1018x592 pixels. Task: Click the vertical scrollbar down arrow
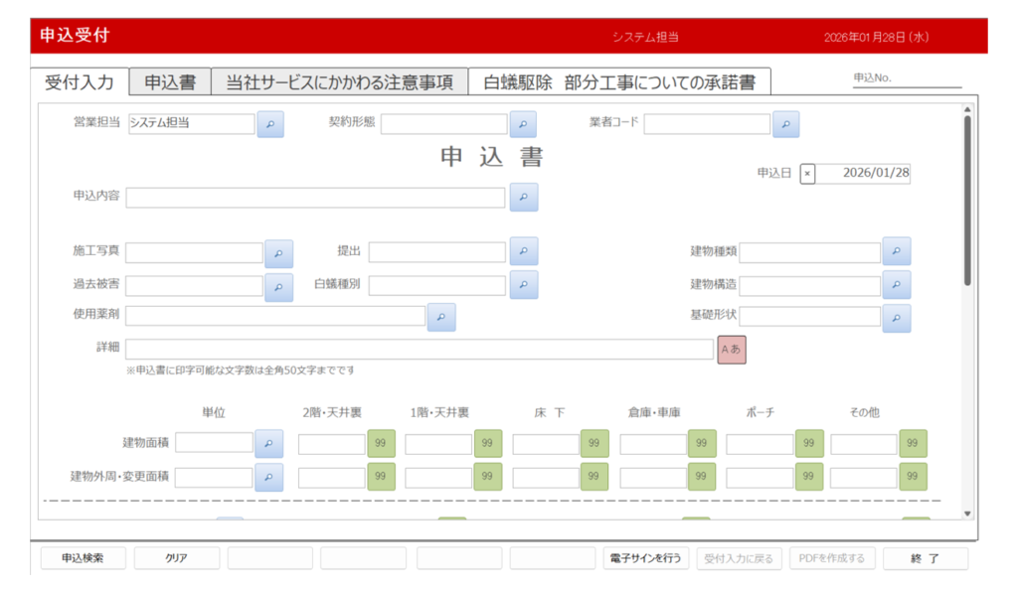point(968,514)
